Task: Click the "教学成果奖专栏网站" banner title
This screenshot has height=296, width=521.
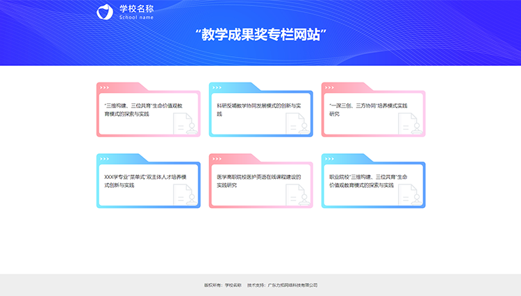Action: (x=260, y=35)
